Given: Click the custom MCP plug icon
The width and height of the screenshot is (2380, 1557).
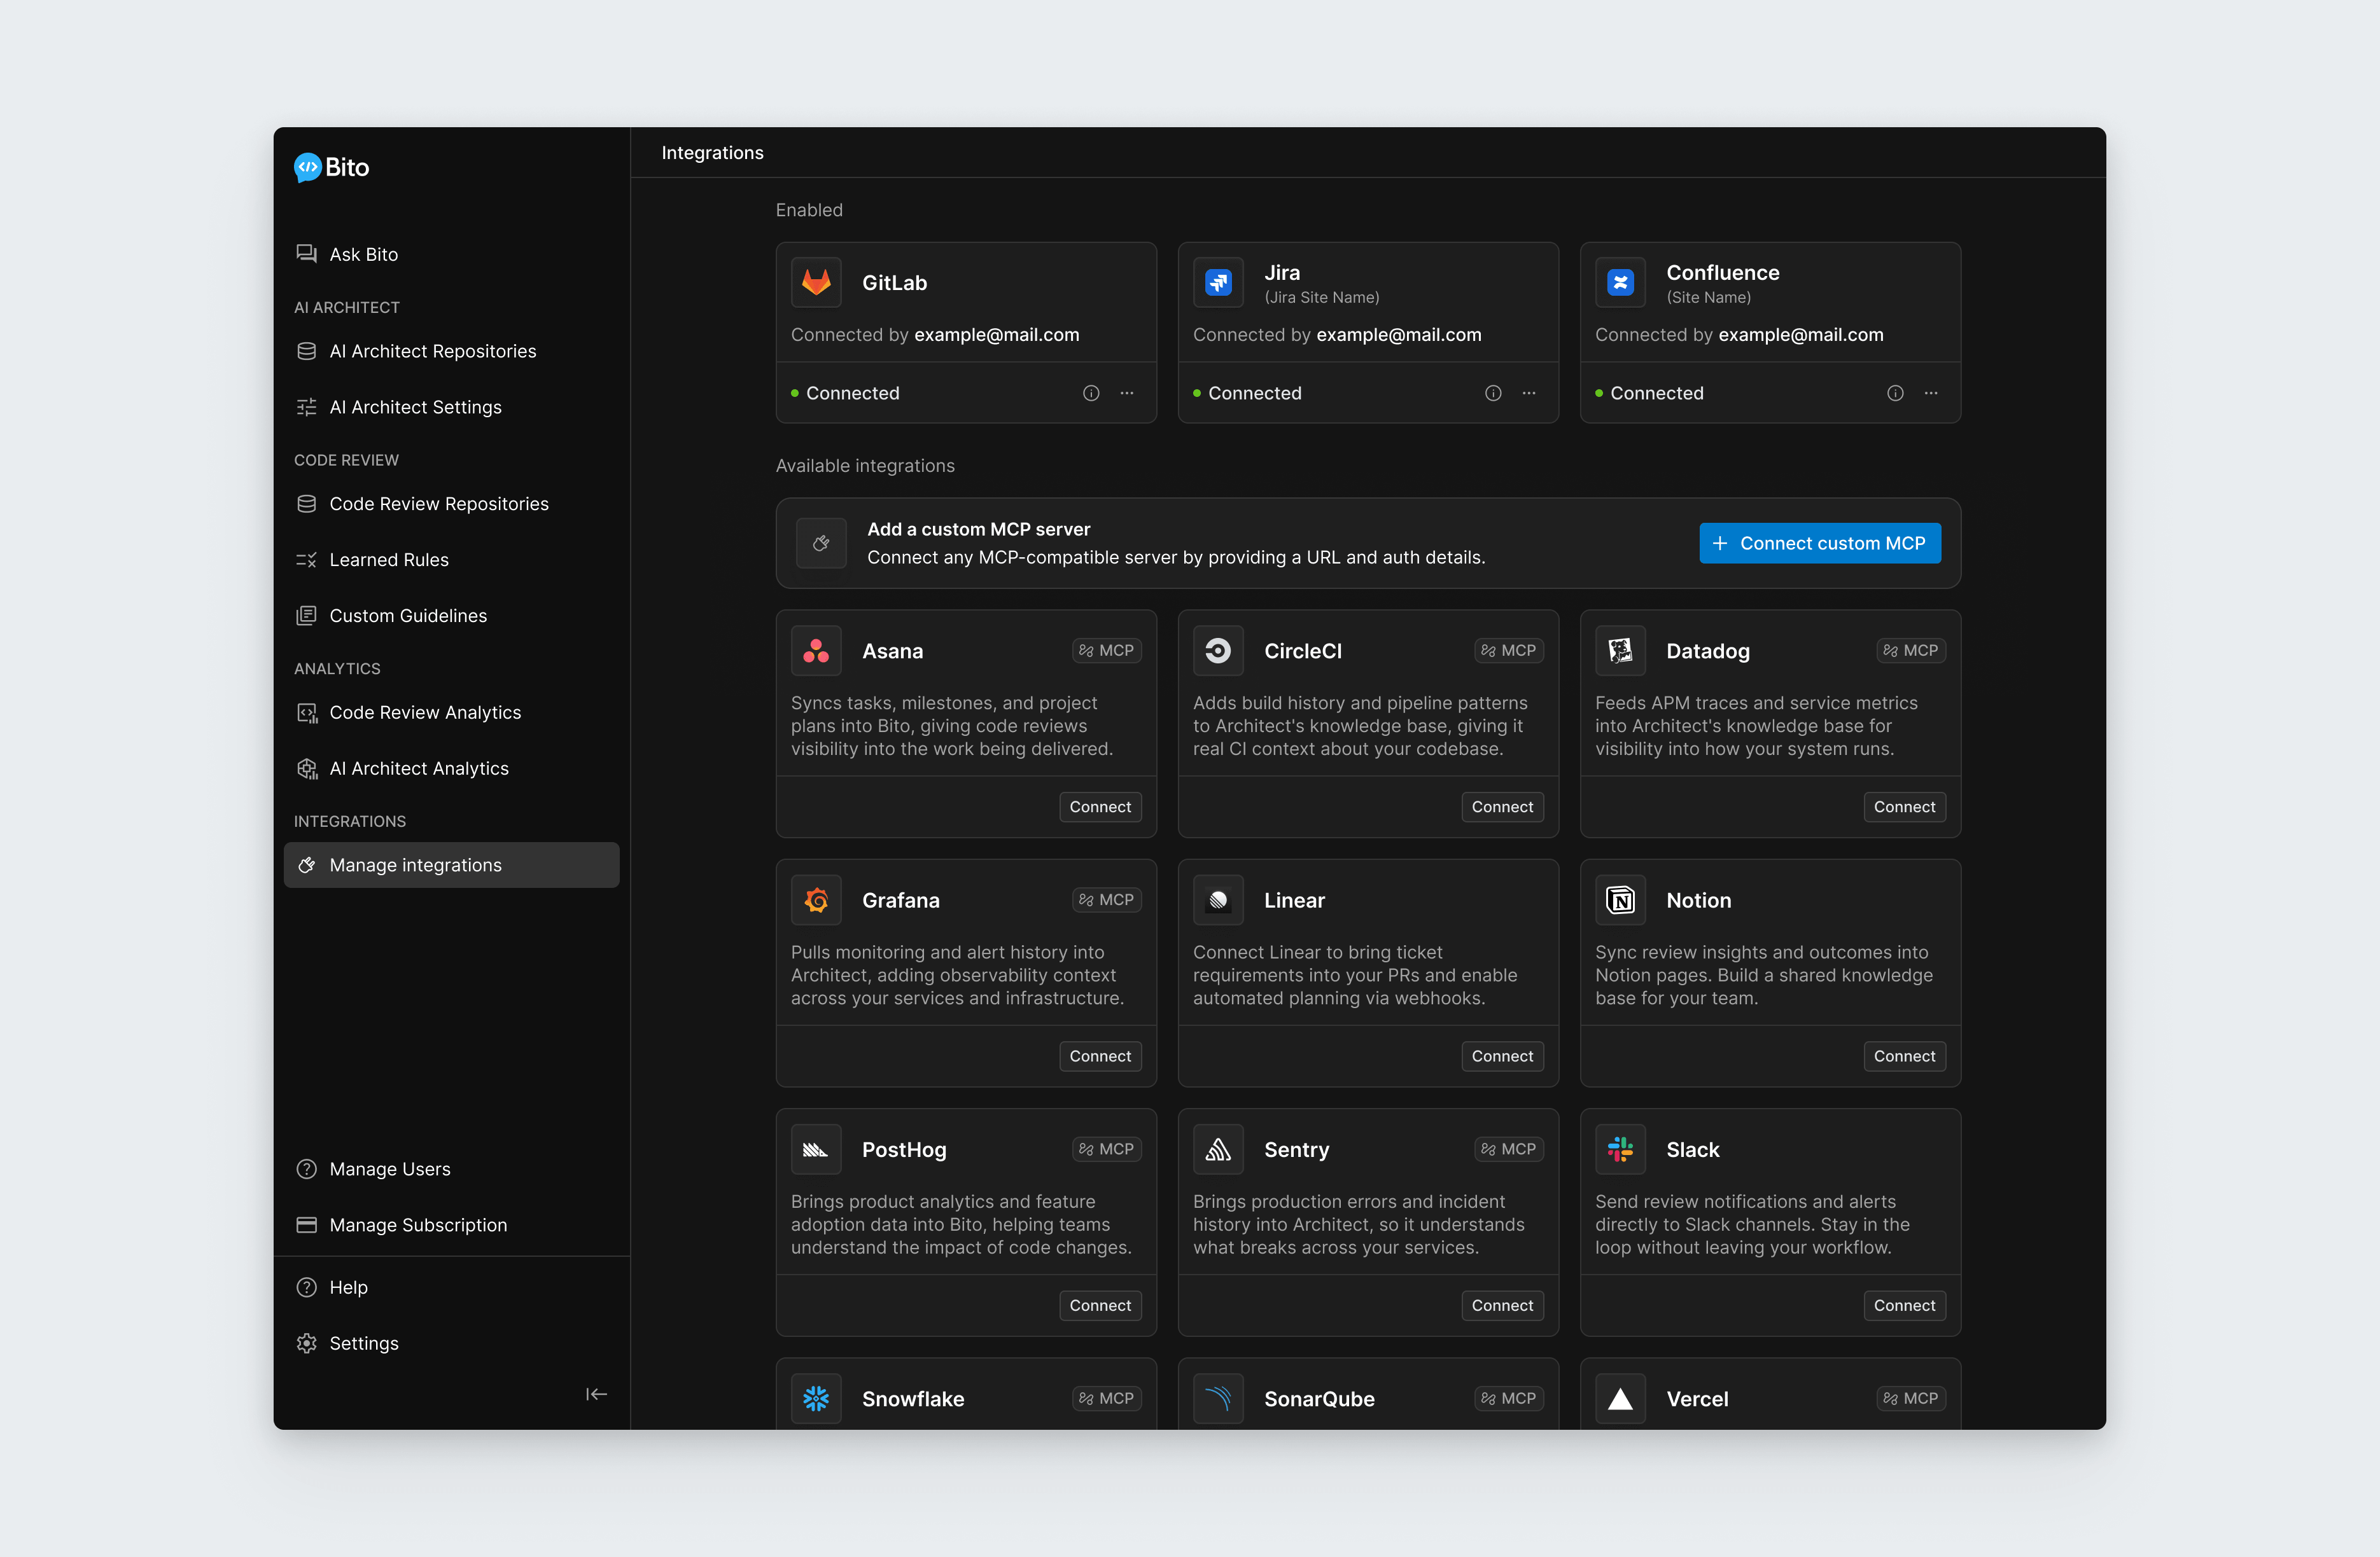Looking at the screenshot, I should tap(821, 544).
